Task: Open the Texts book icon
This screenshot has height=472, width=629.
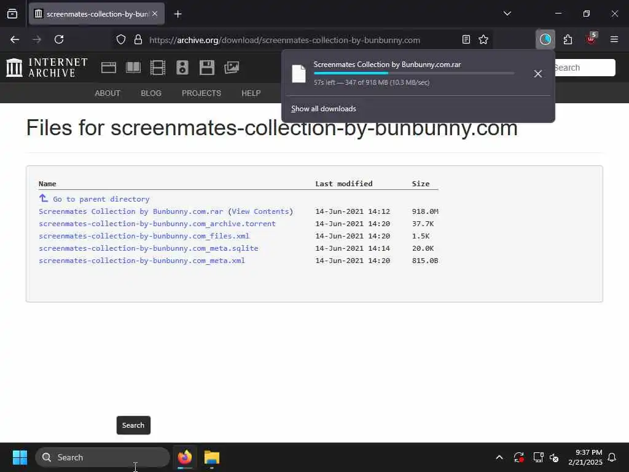Action: (133, 68)
